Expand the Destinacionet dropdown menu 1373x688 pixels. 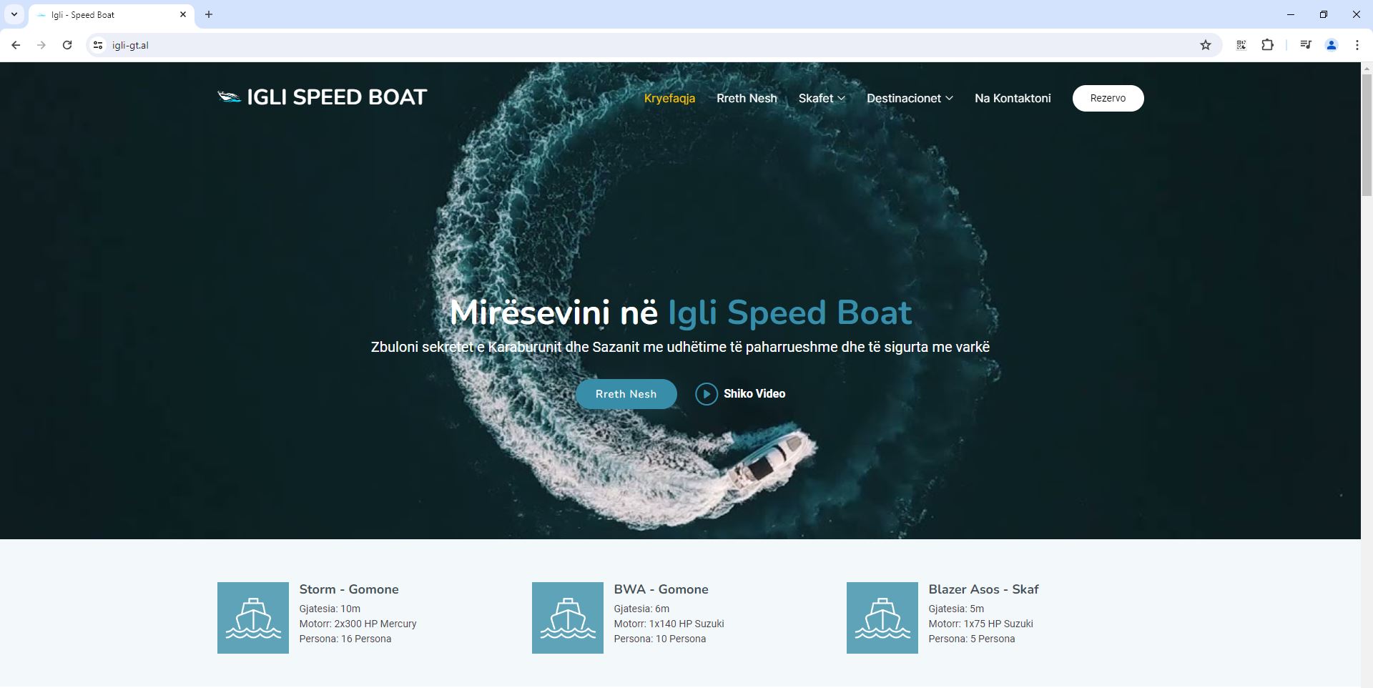coord(910,98)
